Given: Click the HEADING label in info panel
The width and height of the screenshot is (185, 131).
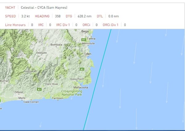Looking at the screenshot, I should (x=42, y=16).
